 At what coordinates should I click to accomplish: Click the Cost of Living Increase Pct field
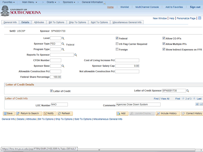pos(127,60)
